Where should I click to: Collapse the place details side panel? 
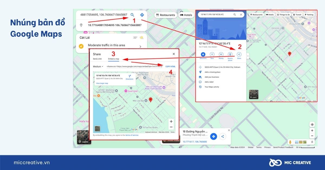pyautogui.click(x=248, y=56)
